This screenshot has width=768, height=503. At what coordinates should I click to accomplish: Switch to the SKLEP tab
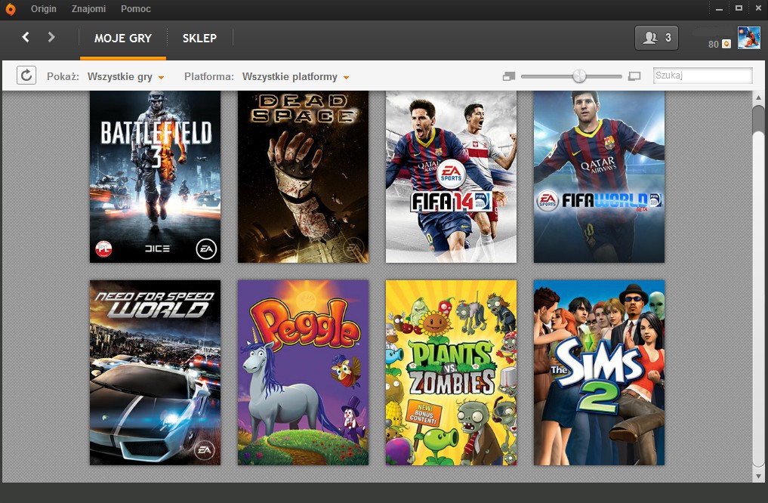tap(199, 39)
